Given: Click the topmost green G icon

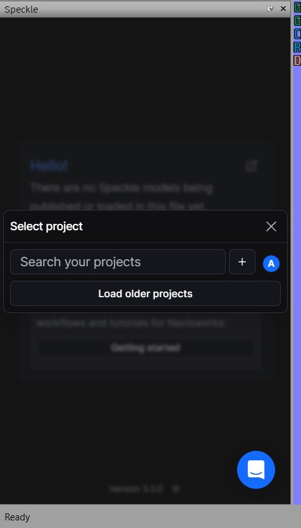Looking at the screenshot, I should click(297, 8).
